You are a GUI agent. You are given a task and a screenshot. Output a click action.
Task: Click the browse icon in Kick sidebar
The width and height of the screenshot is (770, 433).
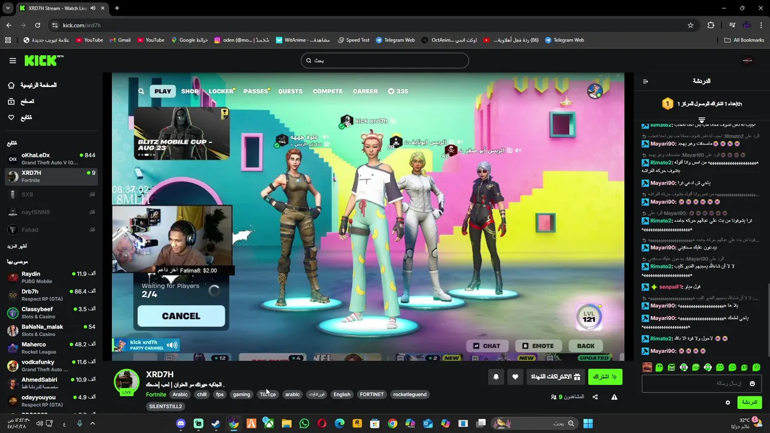coord(11,102)
